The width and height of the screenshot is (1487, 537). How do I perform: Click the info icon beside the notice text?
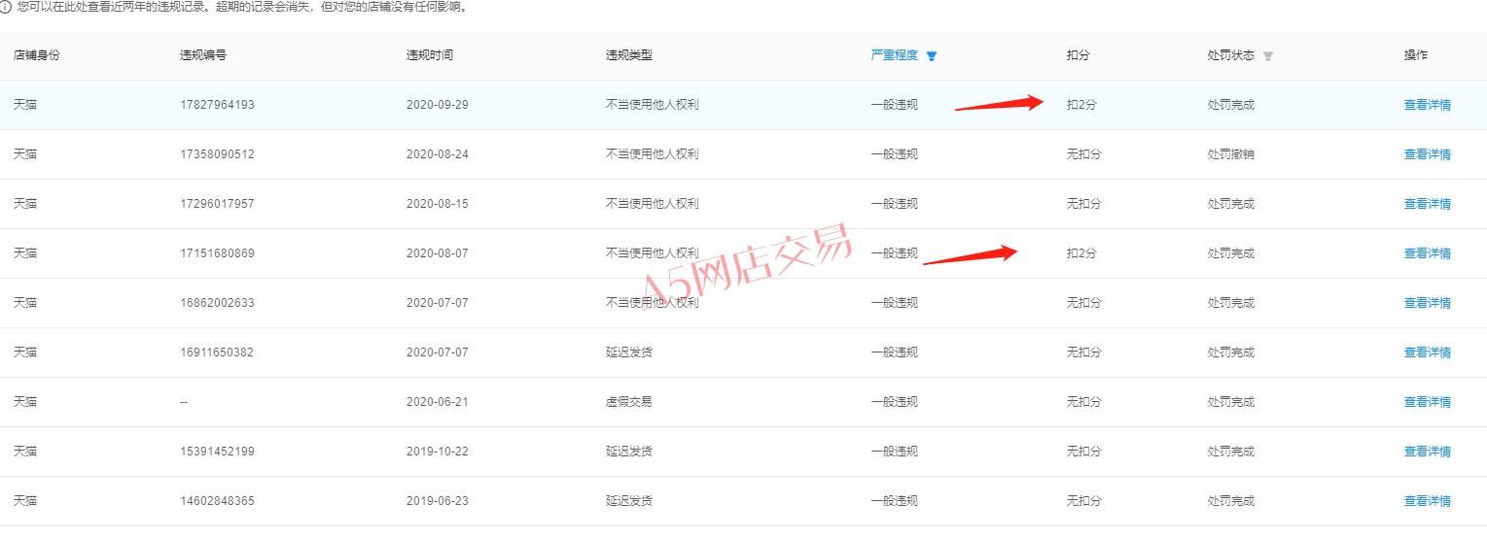pyautogui.click(x=6, y=7)
